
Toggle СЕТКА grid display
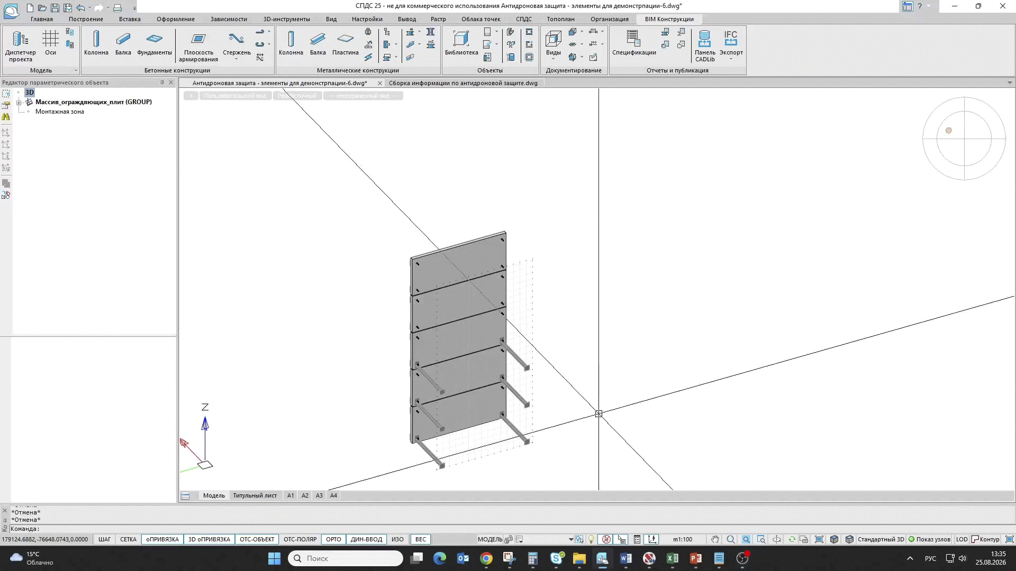click(128, 539)
